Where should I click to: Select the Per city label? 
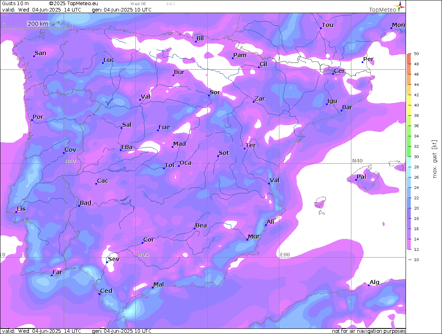[x=368, y=59]
